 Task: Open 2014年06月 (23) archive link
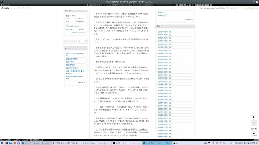[165, 103]
